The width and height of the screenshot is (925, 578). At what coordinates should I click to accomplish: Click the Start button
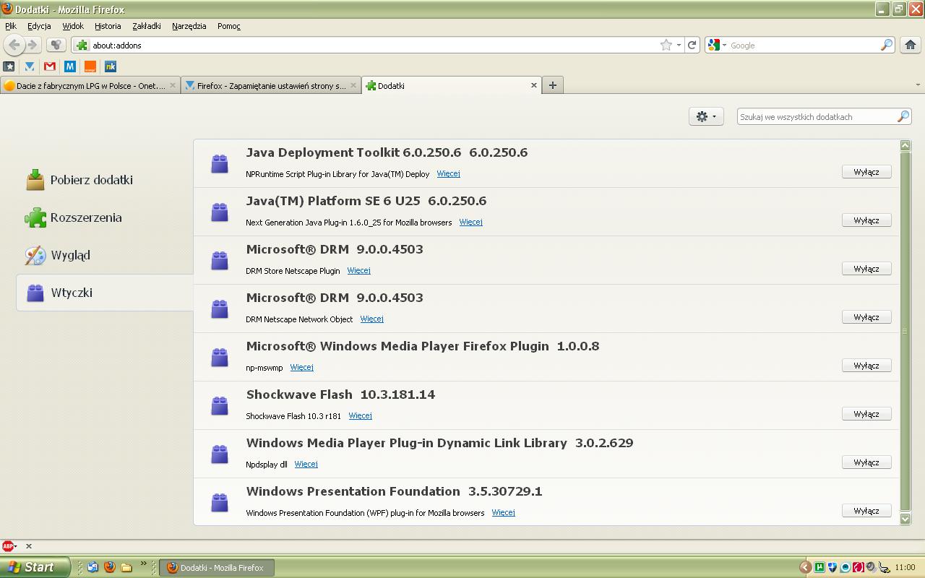tap(35, 567)
